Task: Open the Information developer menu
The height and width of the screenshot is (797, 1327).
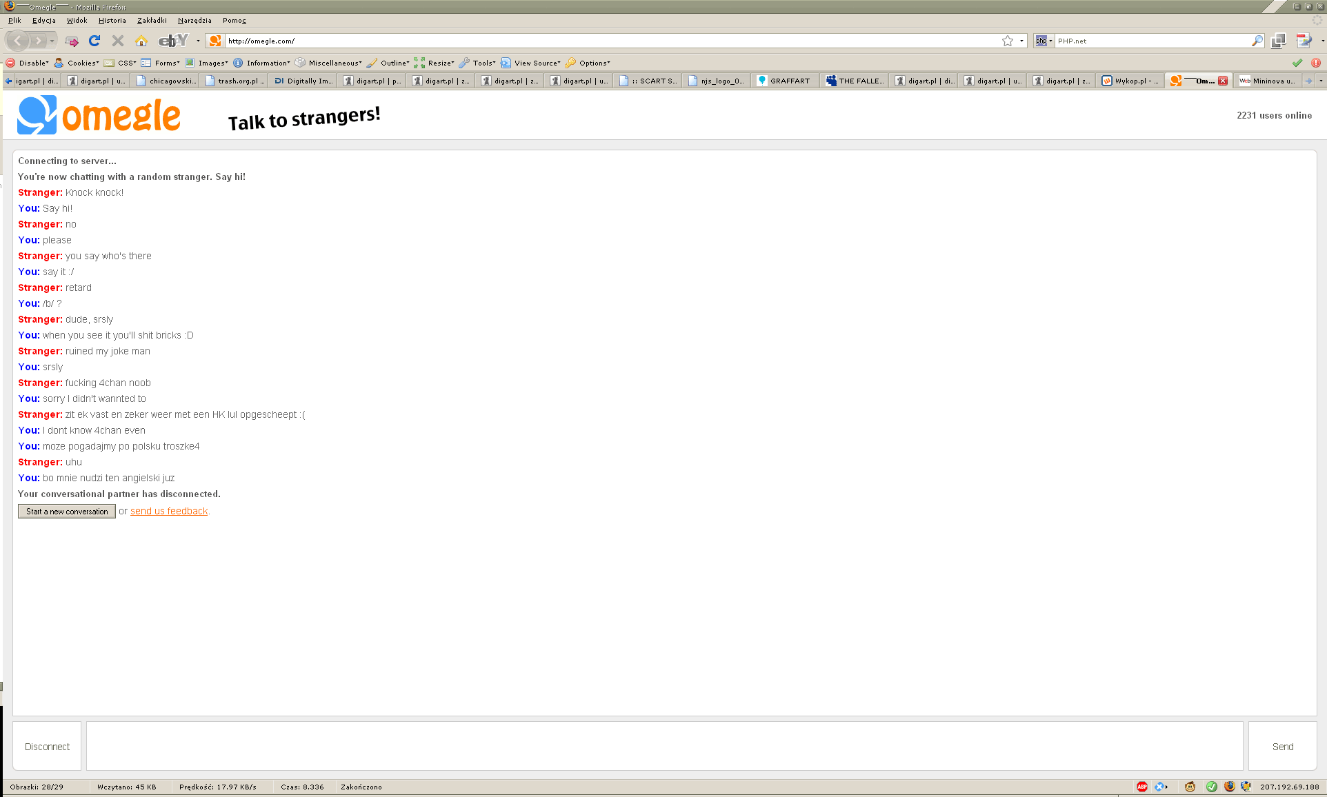Action: [262, 63]
